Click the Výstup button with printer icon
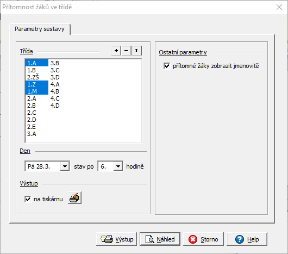The height and width of the screenshot is (254, 288). [x=117, y=239]
